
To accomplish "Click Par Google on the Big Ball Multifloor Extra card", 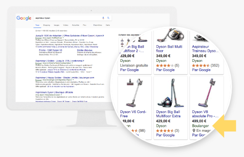I will pyautogui.click(x=165, y=135).
